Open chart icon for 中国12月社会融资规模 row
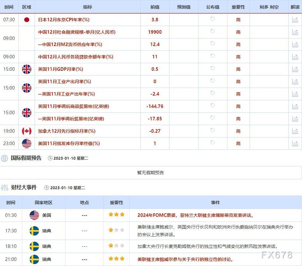The width and height of the screenshot is (302, 266). coord(295,32)
